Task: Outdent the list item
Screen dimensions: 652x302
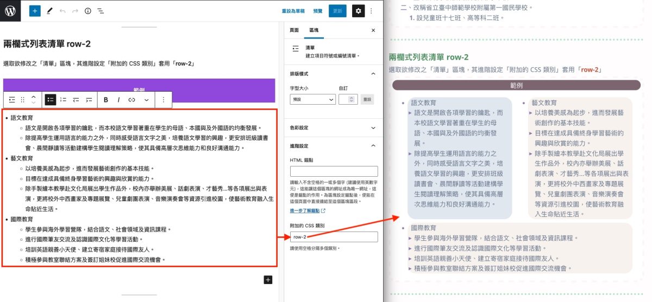Action: tap(76, 100)
